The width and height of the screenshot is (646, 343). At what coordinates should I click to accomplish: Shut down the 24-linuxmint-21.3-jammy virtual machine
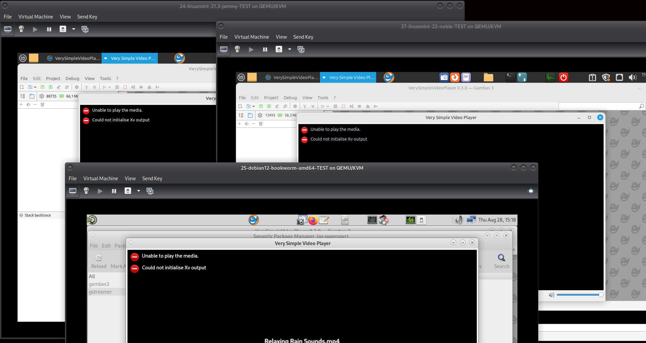[x=63, y=29]
